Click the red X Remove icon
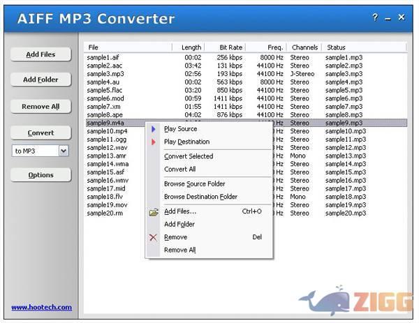Viewport: 419px width, 323px height. click(154, 237)
